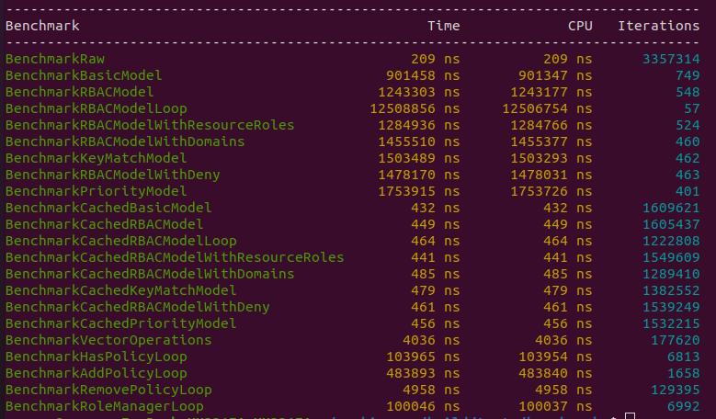Image resolution: width=716 pixels, height=419 pixels.
Task: Select BenchmarkCachedRBACModel name
Action: tap(105, 224)
